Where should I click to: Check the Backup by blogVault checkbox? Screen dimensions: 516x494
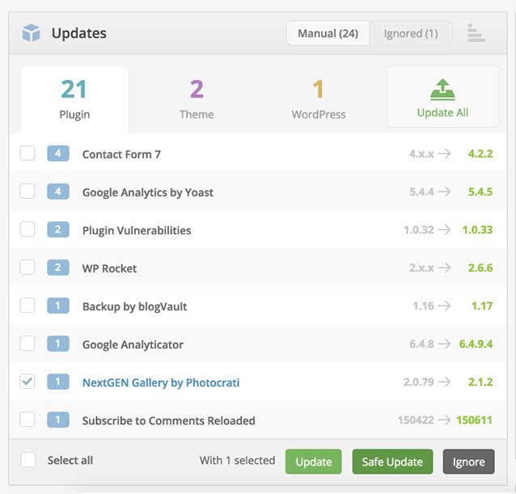(x=27, y=306)
